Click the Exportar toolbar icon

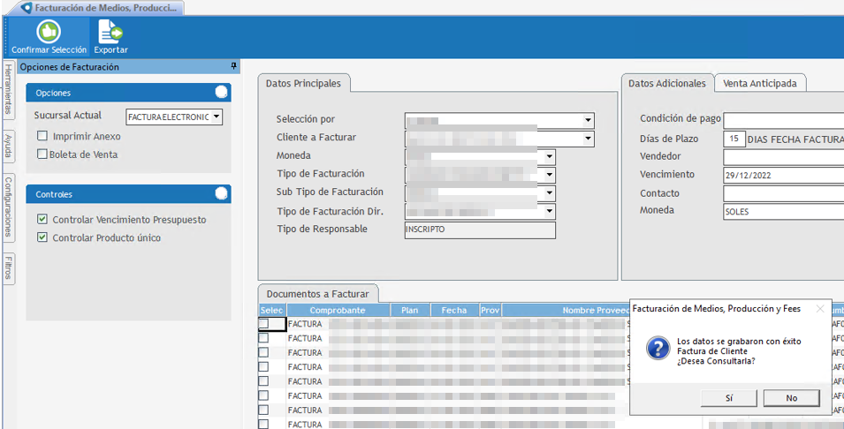coord(110,36)
